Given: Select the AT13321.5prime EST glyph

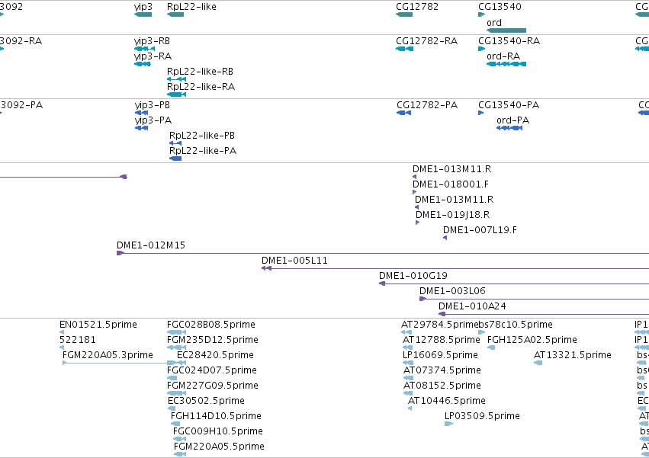Looking at the screenshot, I should tap(538, 363).
